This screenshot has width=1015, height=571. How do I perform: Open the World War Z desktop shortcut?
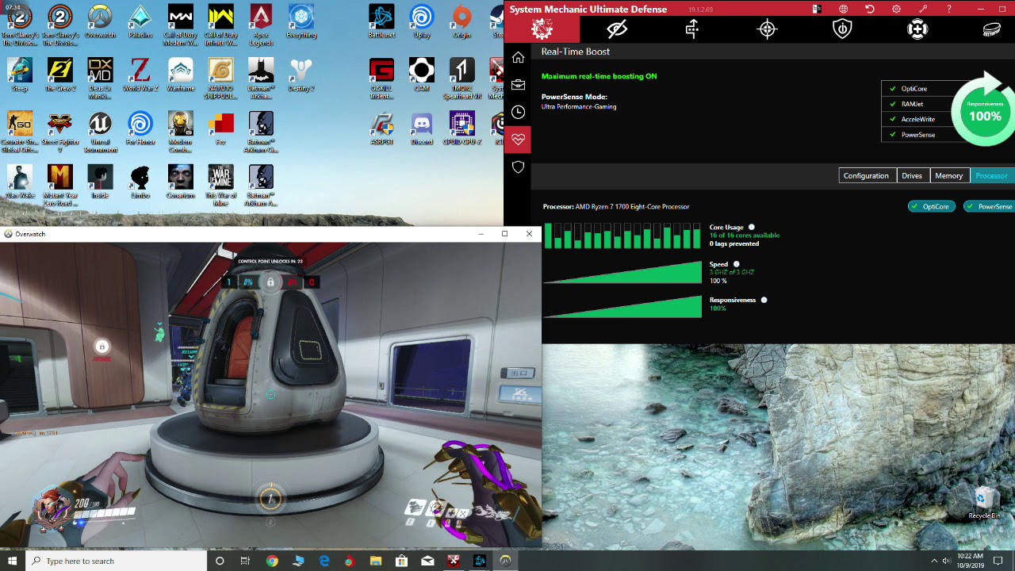tap(140, 75)
